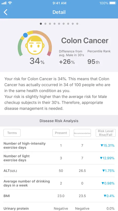This screenshot has width=118, height=211.
Task: Tap the 95th Percentile Rank value
Action: (x=94, y=62)
